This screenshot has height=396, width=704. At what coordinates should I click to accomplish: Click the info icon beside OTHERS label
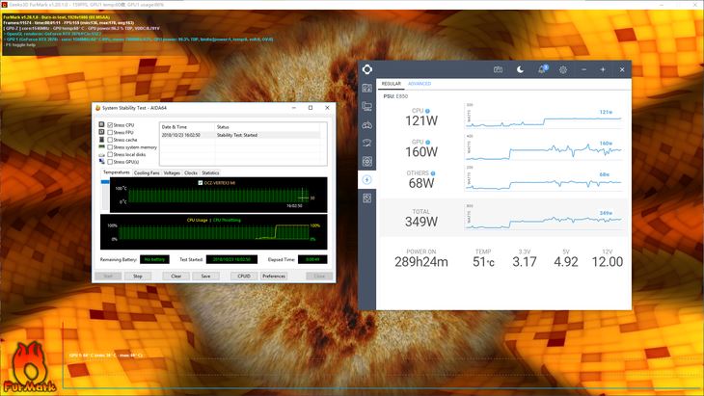433,173
